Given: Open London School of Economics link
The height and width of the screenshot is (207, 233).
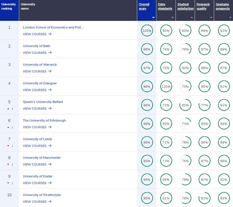Looking at the screenshot, I should click(x=53, y=27).
